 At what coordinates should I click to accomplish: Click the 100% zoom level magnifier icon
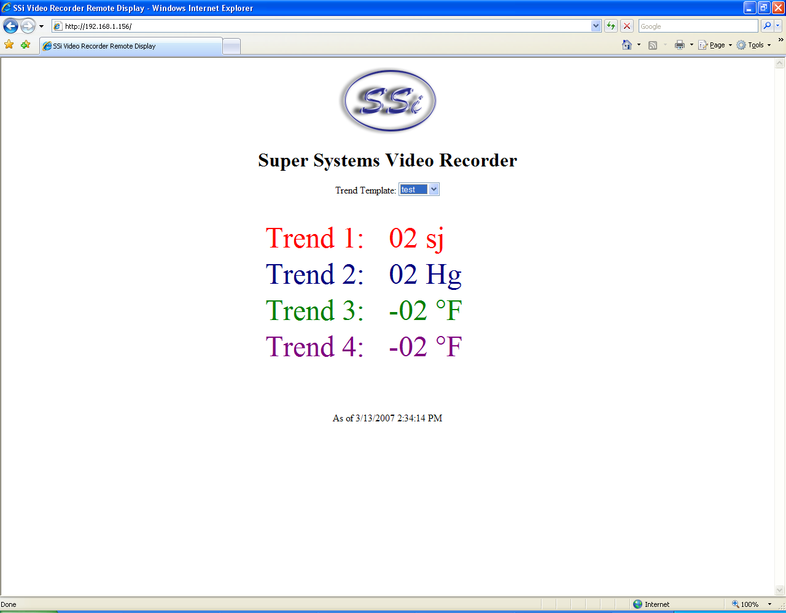pos(735,604)
